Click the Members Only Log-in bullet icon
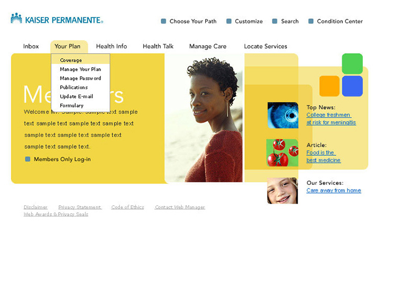403x303 pixels. (x=28, y=159)
